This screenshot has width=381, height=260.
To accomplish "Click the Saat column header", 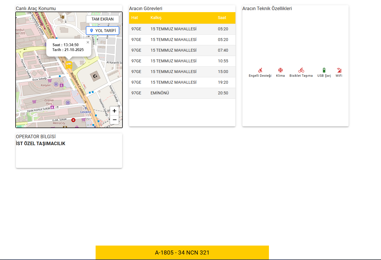I will pyautogui.click(x=222, y=18).
